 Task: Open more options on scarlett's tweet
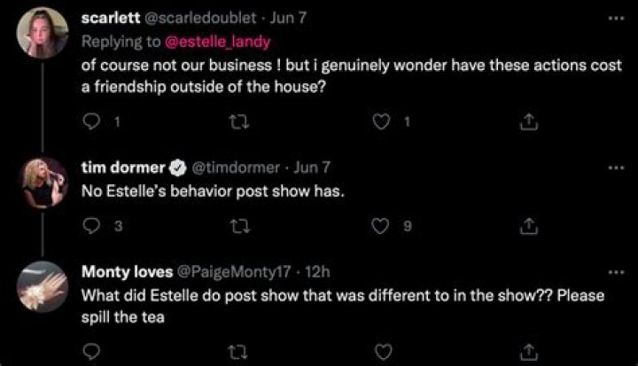615,18
